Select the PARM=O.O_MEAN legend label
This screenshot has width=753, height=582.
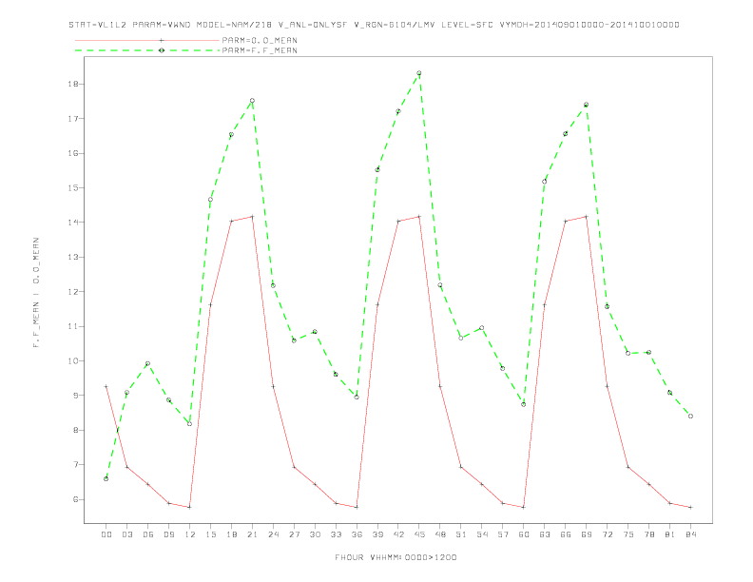point(260,40)
